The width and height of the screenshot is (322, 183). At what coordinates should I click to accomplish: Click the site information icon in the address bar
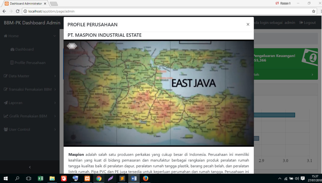(25, 11)
